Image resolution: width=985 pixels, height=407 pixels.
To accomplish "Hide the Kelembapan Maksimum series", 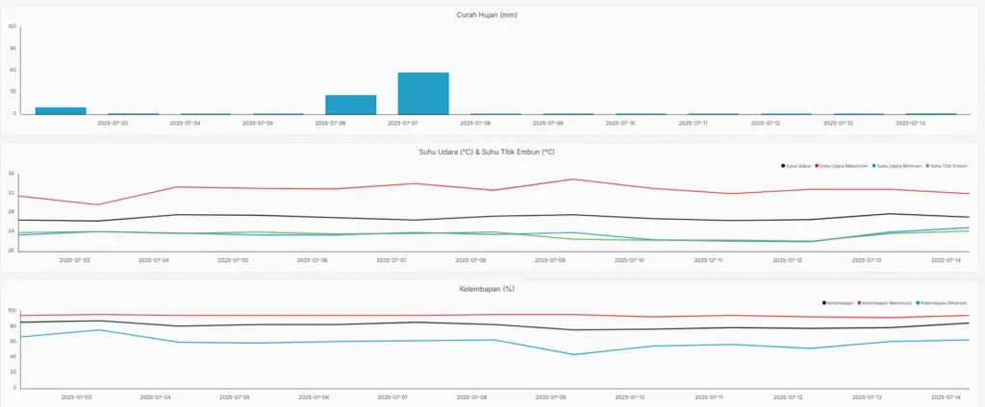I will click(882, 303).
